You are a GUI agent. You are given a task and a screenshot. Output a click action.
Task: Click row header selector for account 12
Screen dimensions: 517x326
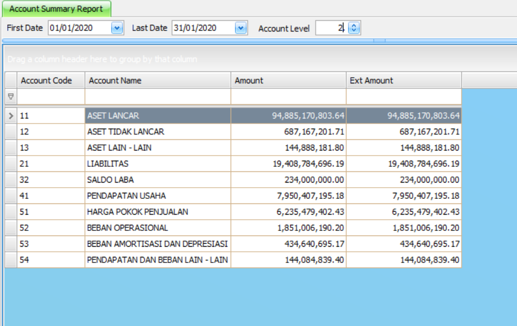[11, 132]
